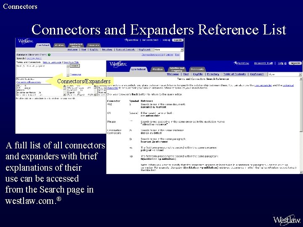The width and height of the screenshot is (303, 227).
Task: Click Research Trail link in front window
Action: (x=263, y=63)
